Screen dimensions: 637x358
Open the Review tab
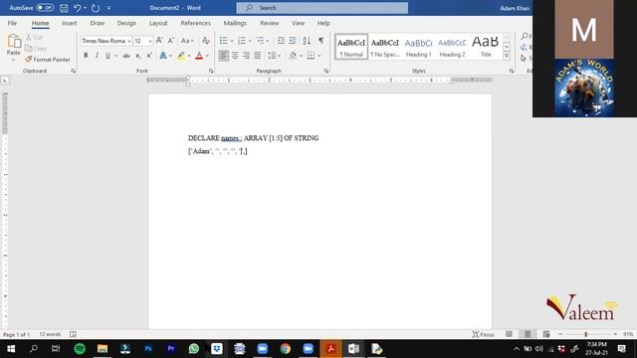point(270,23)
